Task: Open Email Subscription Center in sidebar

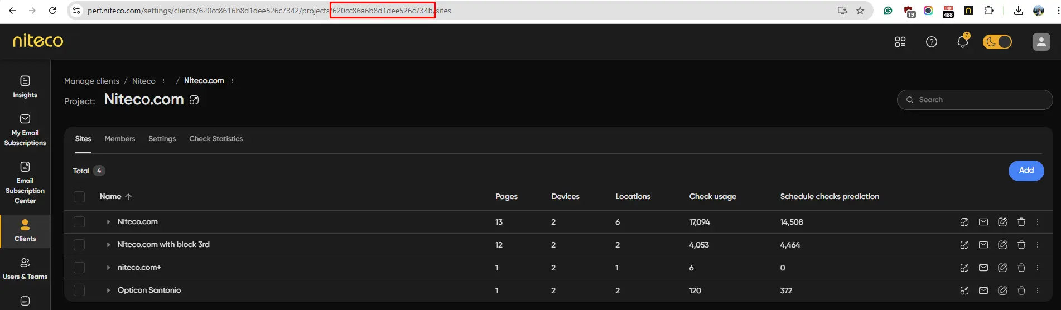Action: [25, 183]
